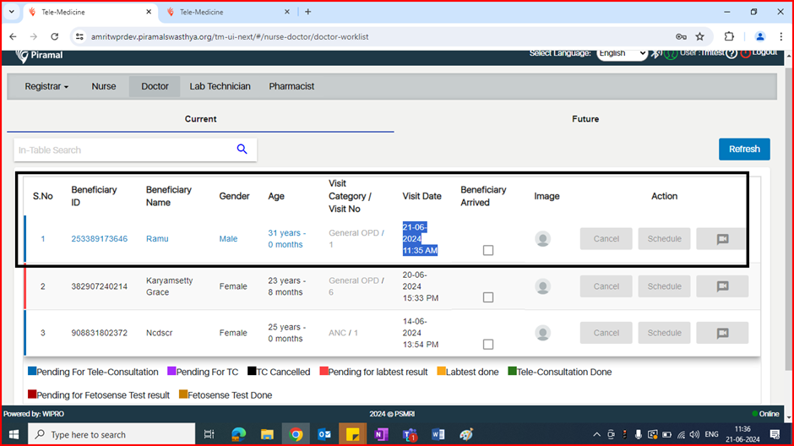Click the green stethoscope status icon in header
The width and height of the screenshot is (794, 446).
(x=671, y=53)
